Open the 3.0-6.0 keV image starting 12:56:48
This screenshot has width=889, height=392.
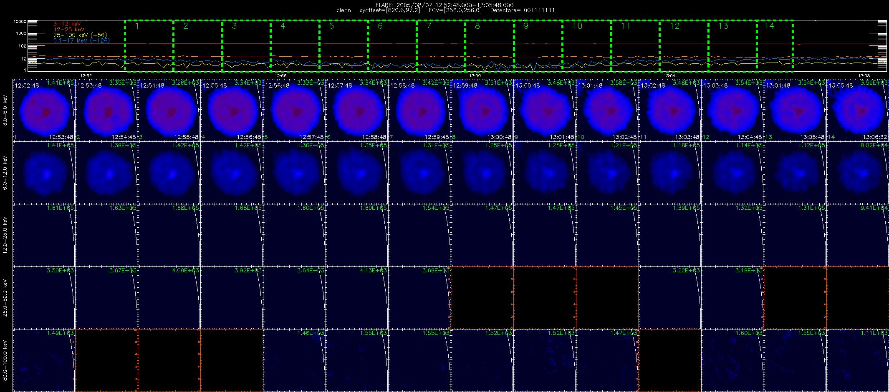pyautogui.click(x=294, y=110)
